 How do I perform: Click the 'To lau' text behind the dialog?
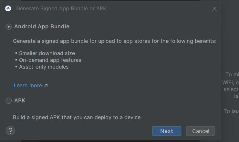231,111
